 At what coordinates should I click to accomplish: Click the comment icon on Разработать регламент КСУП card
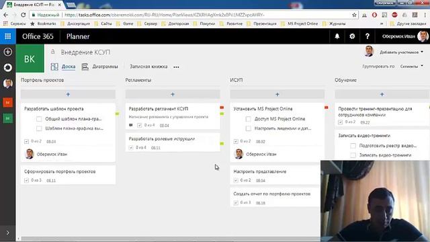pos(131,125)
